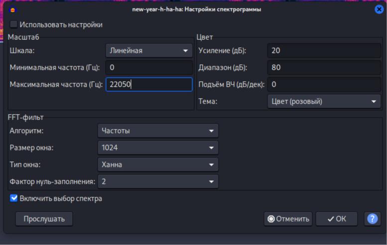Screen dimensions: 387x245
Task: Click the Усиление (дБ) field showing 20
Action: pos(324,51)
